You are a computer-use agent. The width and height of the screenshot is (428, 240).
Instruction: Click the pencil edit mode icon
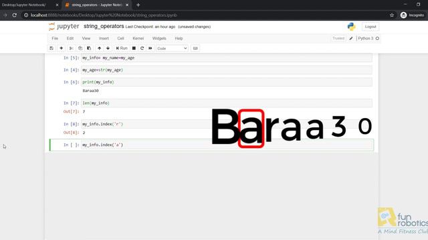351,39
